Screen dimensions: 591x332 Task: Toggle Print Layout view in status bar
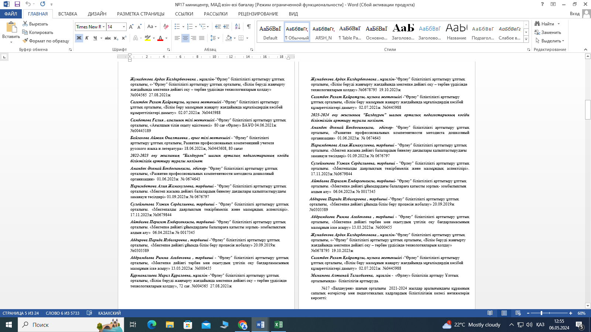point(504,313)
